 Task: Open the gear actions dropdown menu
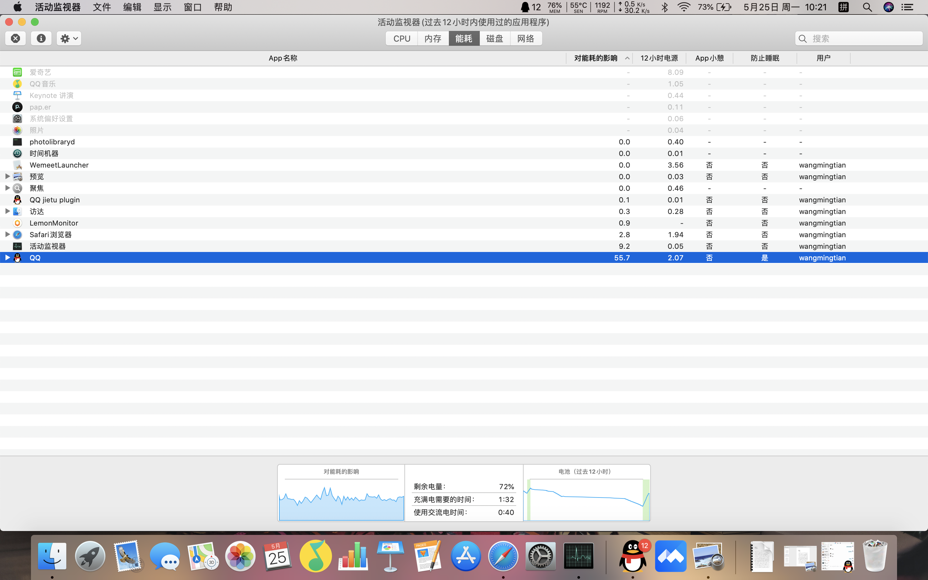point(69,38)
